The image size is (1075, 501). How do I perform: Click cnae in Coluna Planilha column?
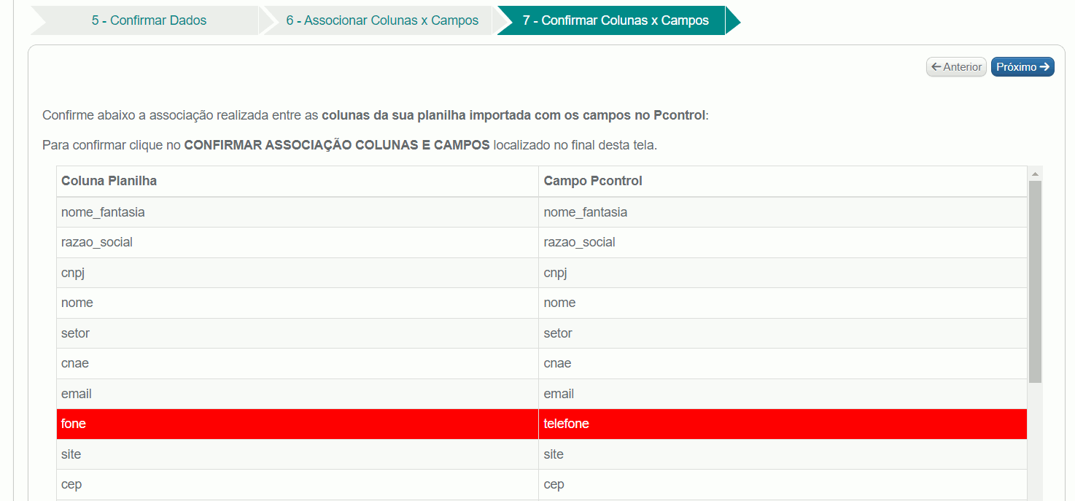click(298, 363)
